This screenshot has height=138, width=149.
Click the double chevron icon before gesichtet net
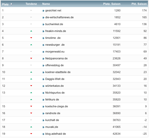pos(43,11)
